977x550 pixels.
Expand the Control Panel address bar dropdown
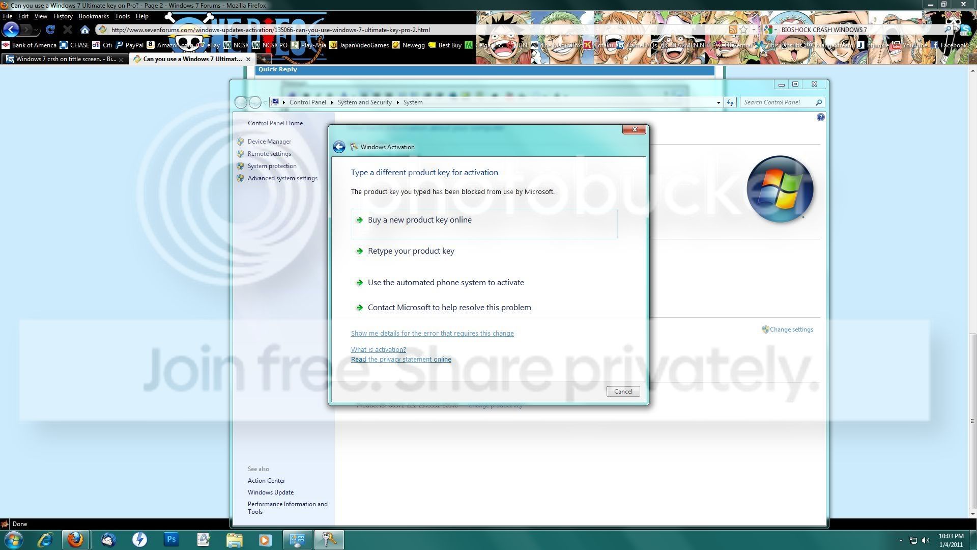click(719, 102)
